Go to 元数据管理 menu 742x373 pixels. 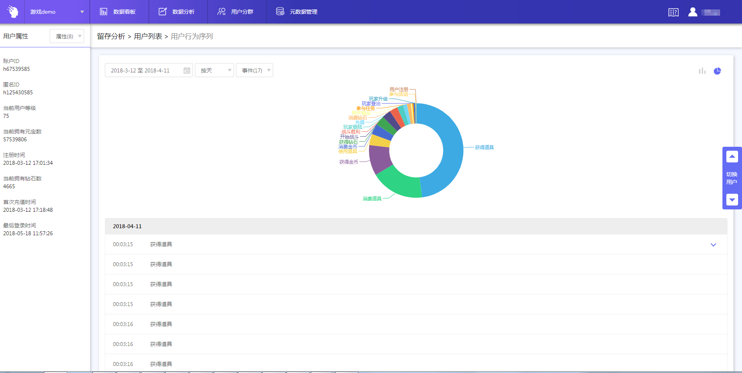click(x=297, y=12)
